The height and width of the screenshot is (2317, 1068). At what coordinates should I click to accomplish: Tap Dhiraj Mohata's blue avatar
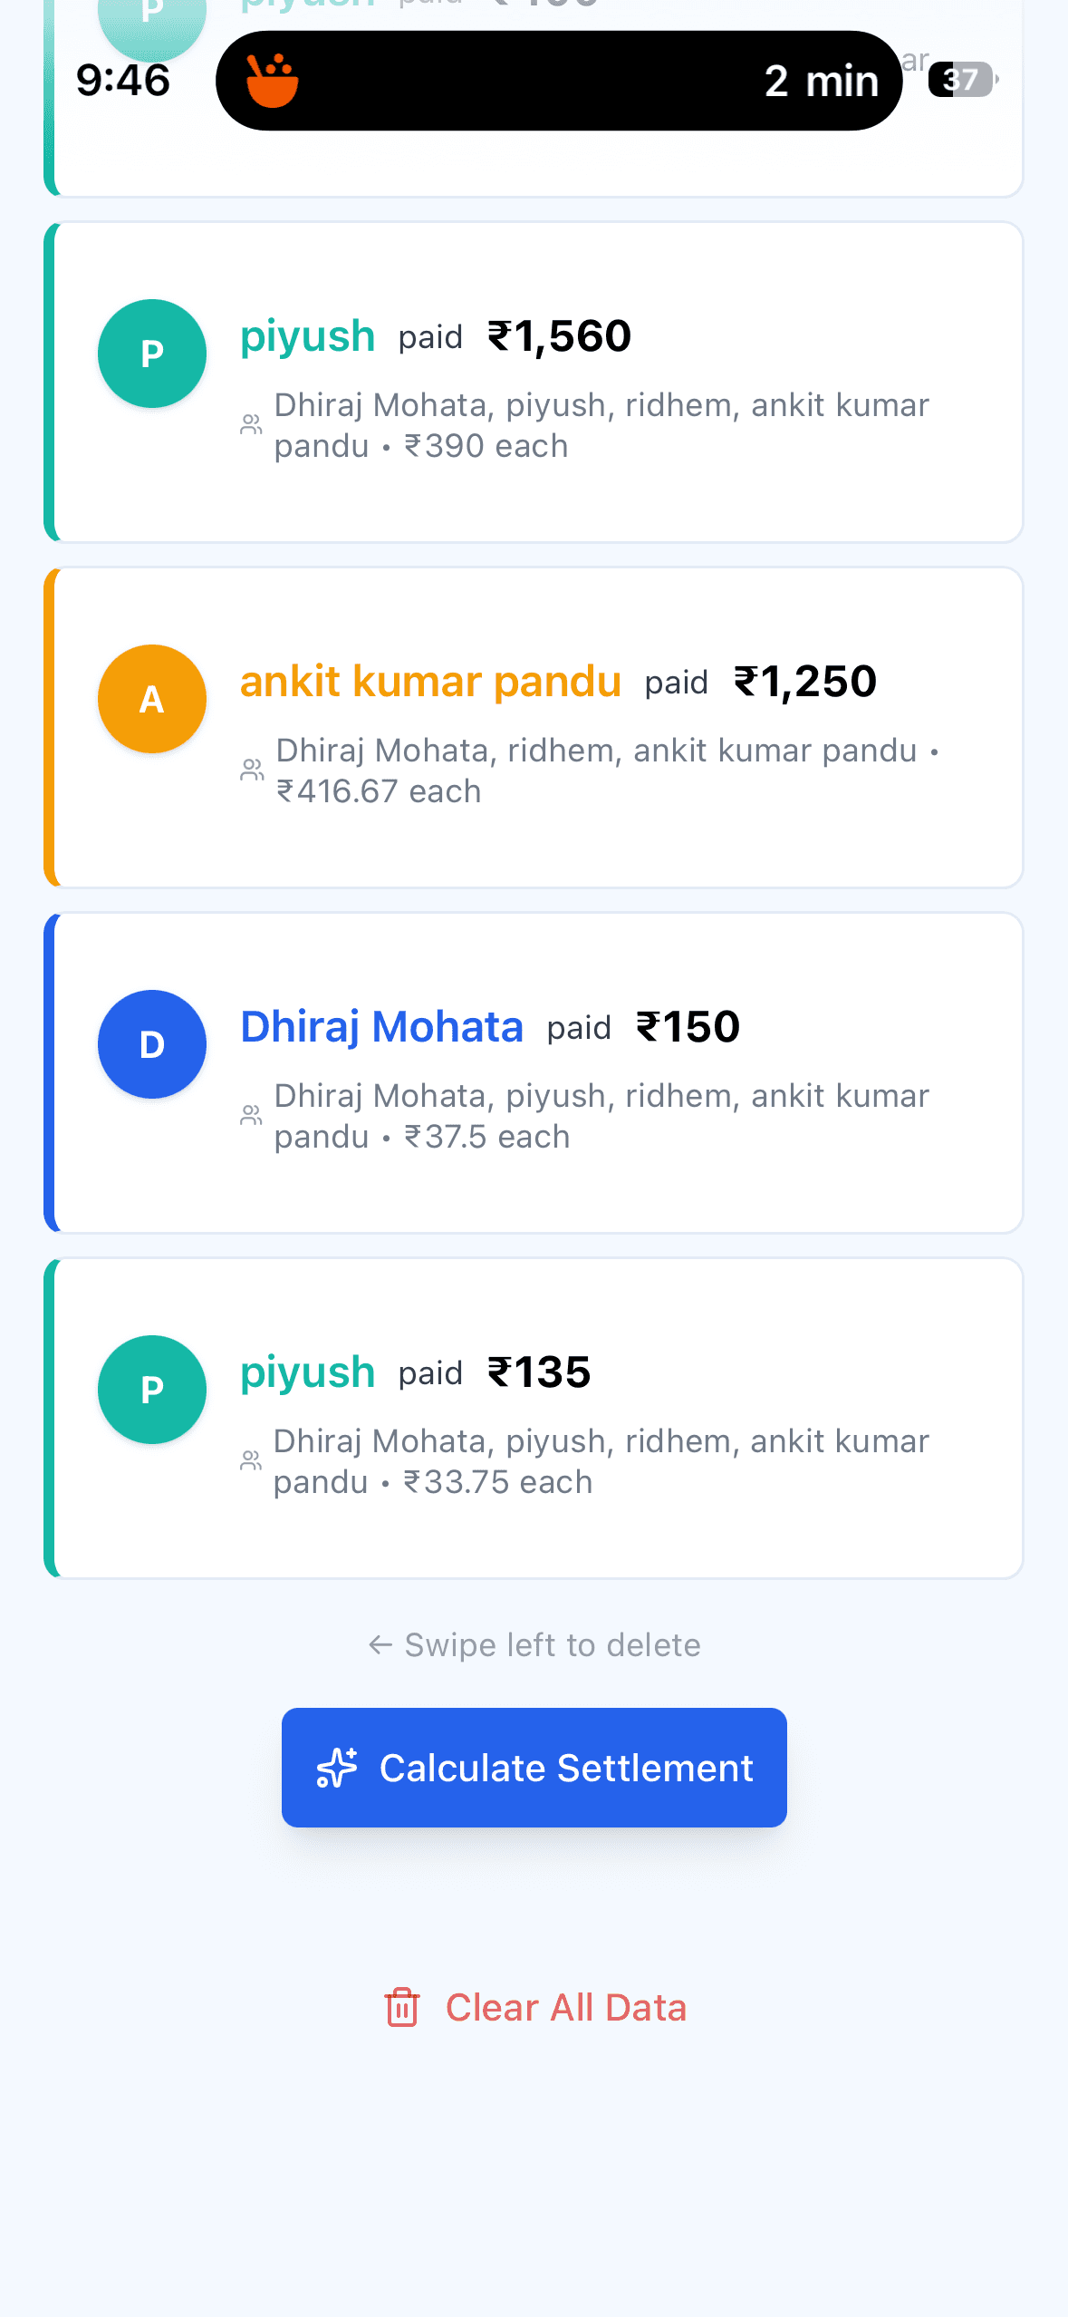coord(151,1045)
